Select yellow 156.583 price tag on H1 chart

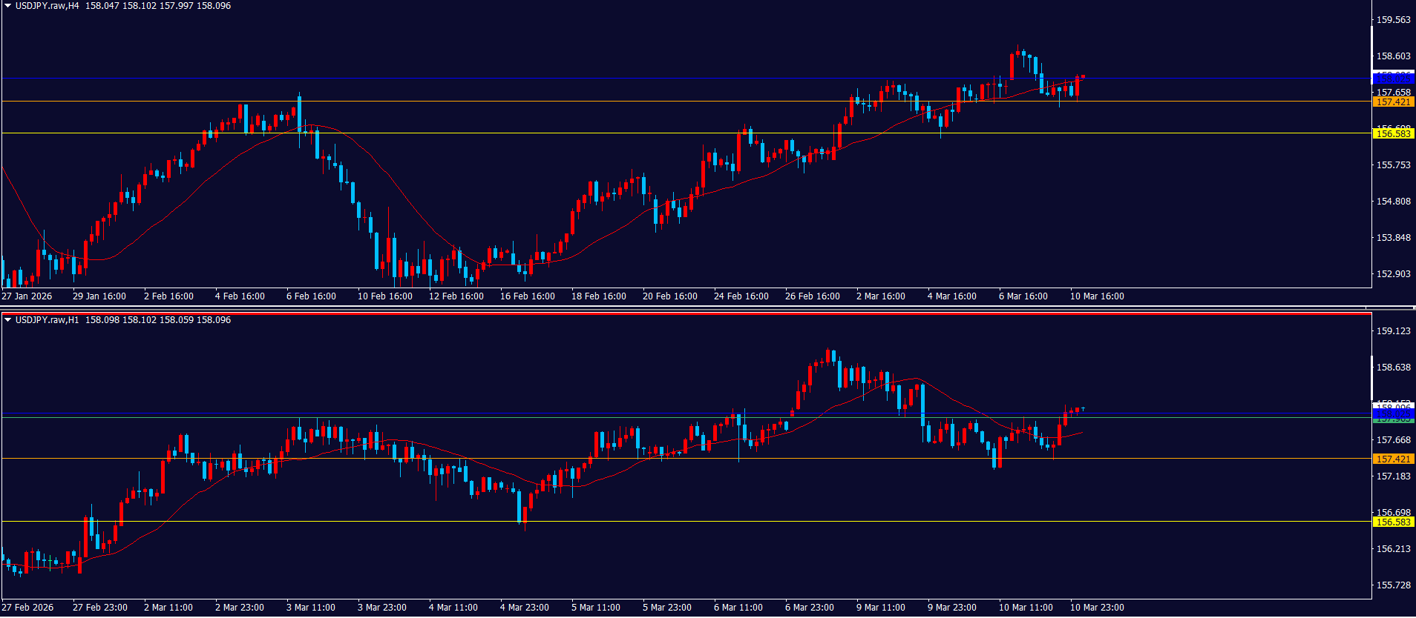(x=1393, y=522)
